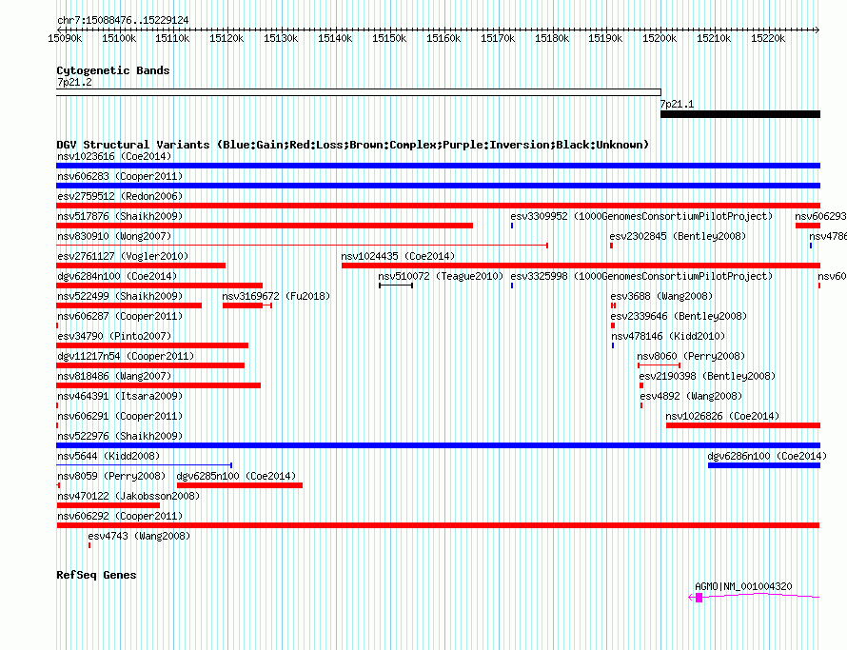847x650 pixels.
Task: Select the esv2761127 (Vogler2010) loss bar
Action: [x=141, y=266]
